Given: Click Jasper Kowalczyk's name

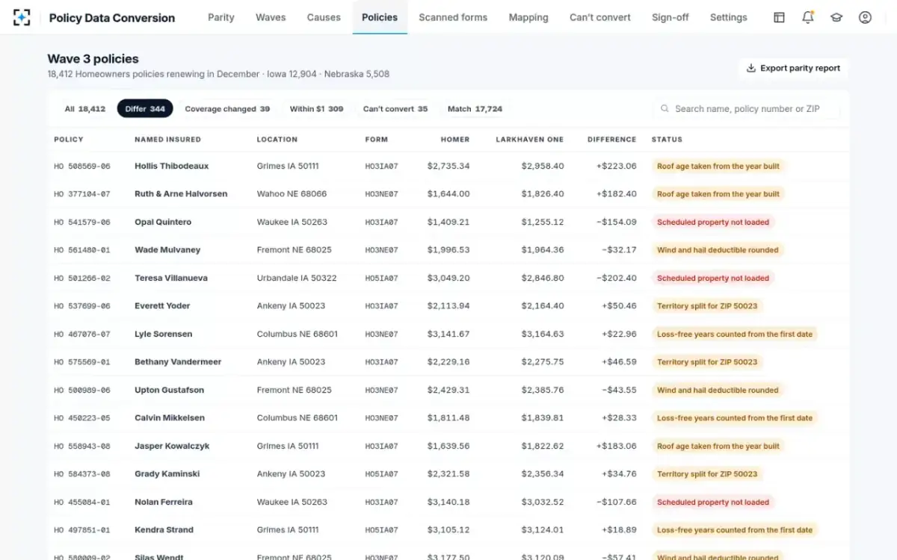Looking at the screenshot, I should tap(172, 447).
